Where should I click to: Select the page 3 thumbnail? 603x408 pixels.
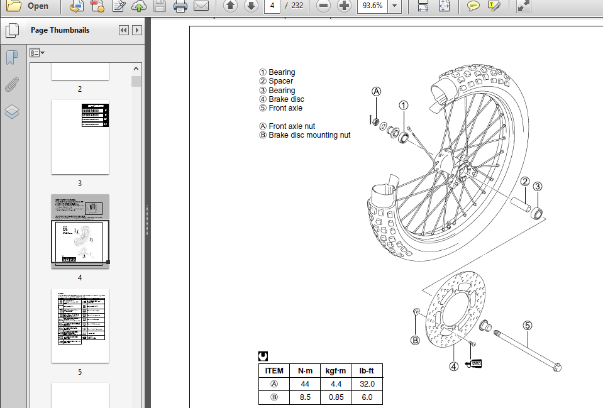click(x=80, y=137)
